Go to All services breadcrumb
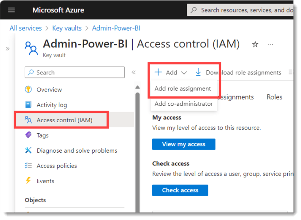 (26, 28)
